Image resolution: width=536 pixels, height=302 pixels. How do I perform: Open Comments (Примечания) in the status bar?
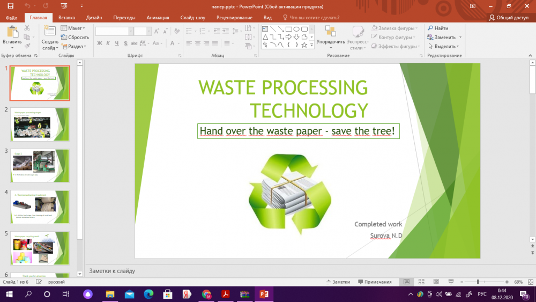[375, 282]
